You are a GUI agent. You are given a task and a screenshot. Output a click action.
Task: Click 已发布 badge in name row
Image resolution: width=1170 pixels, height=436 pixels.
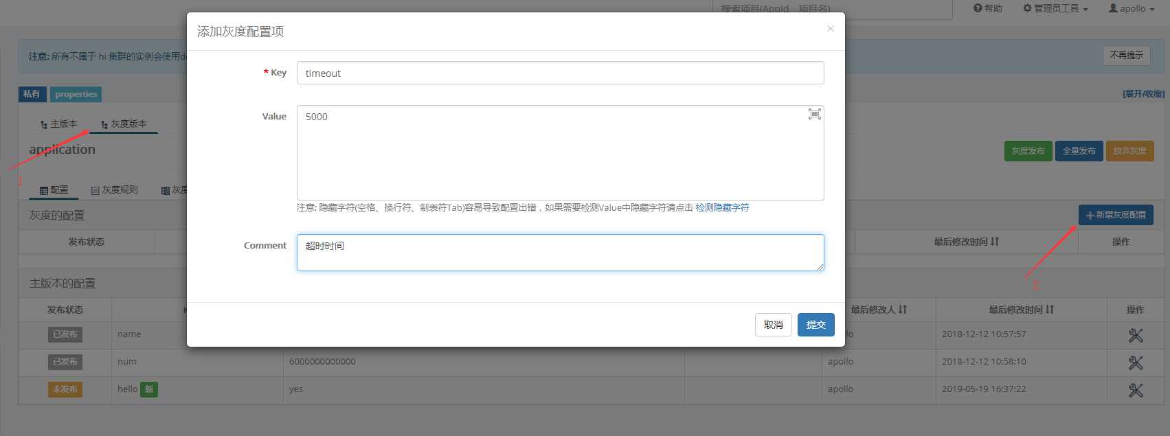point(65,334)
